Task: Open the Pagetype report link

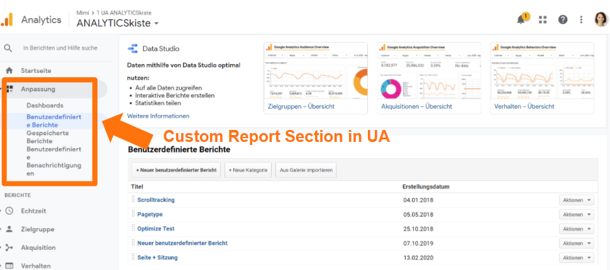Action: click(x=150, y=214)
